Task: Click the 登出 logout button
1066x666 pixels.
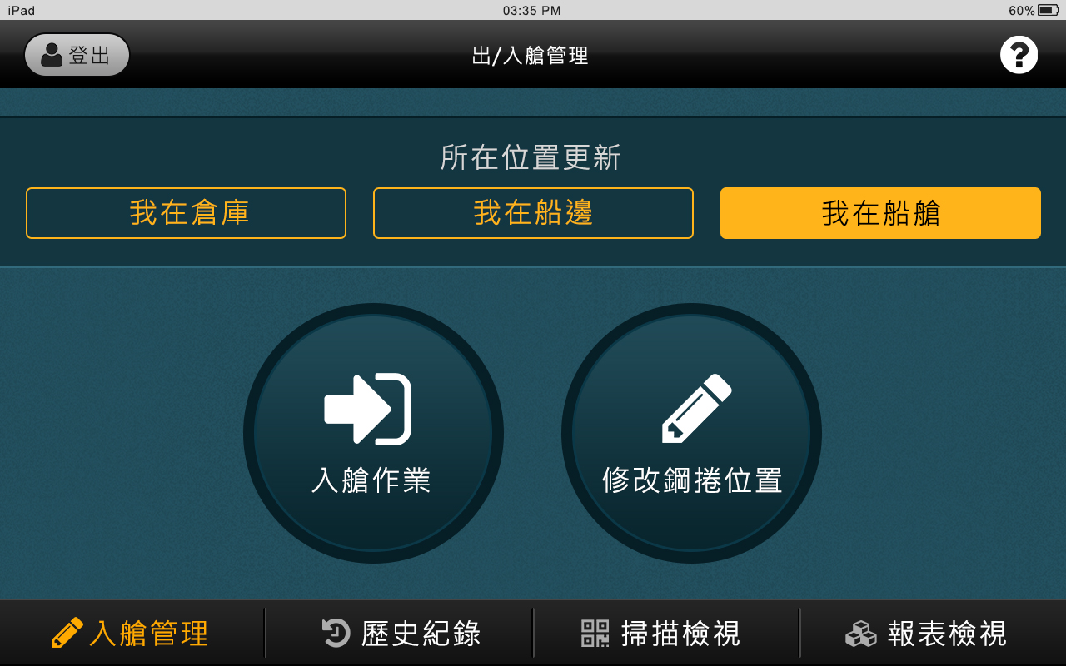Action: (77, 55)
